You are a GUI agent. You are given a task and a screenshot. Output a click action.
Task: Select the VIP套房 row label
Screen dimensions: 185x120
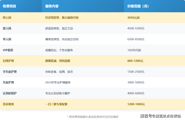point(8,50)
